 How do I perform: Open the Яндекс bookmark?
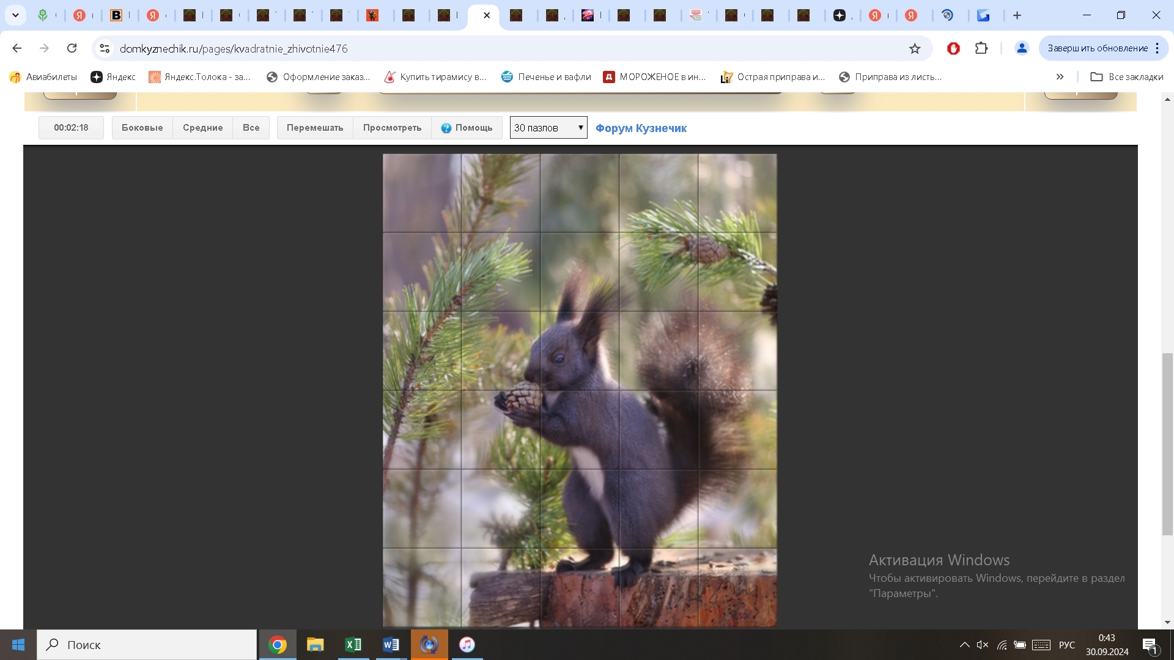(x=113, y=77)
